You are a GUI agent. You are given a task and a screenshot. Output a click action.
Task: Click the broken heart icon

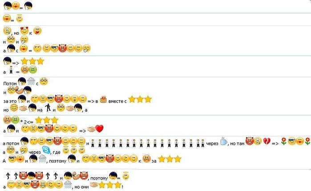[x=267, y=141]
